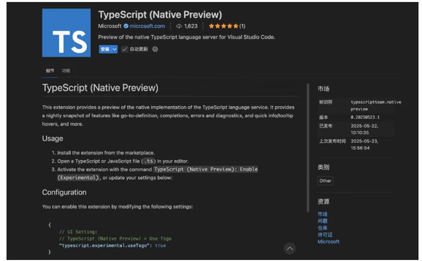Open the Microsoft link under resources
The height and width of the screenshot is (261, 422).
(x=328, y=241)
